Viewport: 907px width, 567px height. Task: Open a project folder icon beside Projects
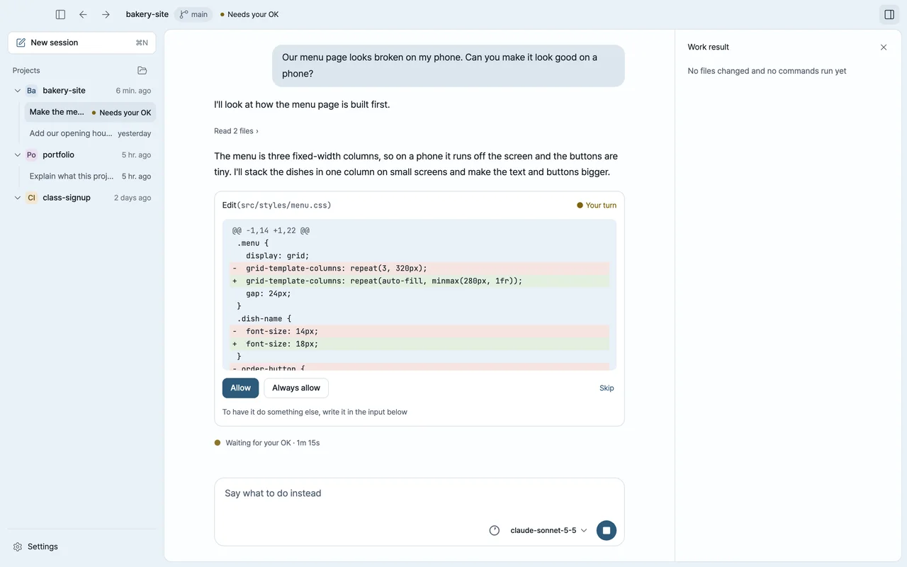point(142,71)
